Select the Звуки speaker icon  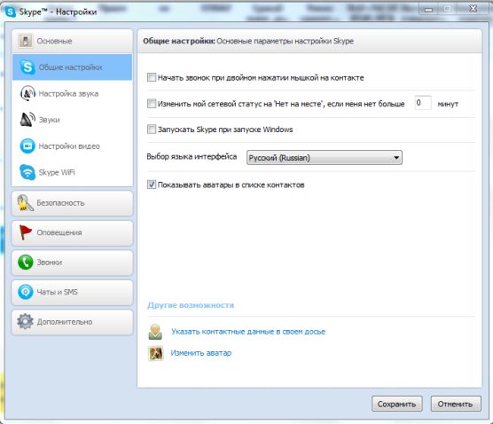[x=27, y=120]
